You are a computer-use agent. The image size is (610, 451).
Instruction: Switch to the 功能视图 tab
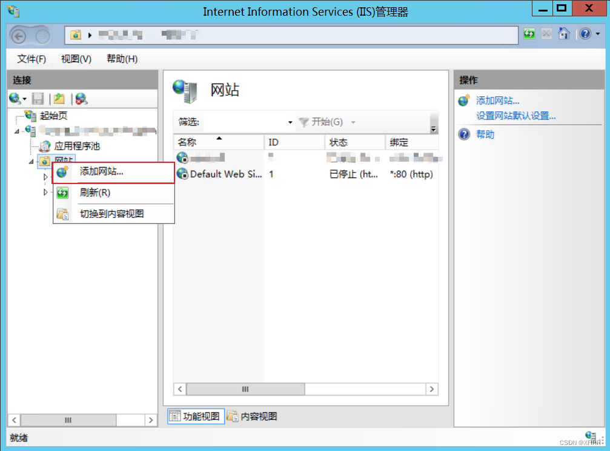tap(196, 416)
